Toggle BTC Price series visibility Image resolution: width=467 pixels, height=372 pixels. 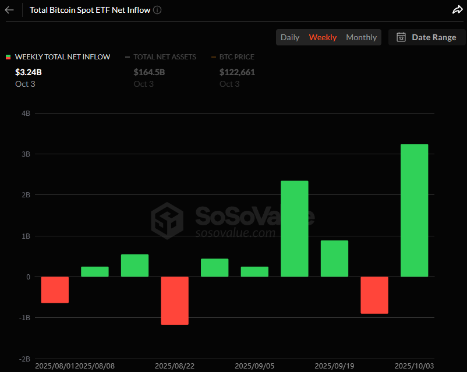[236, 57]
